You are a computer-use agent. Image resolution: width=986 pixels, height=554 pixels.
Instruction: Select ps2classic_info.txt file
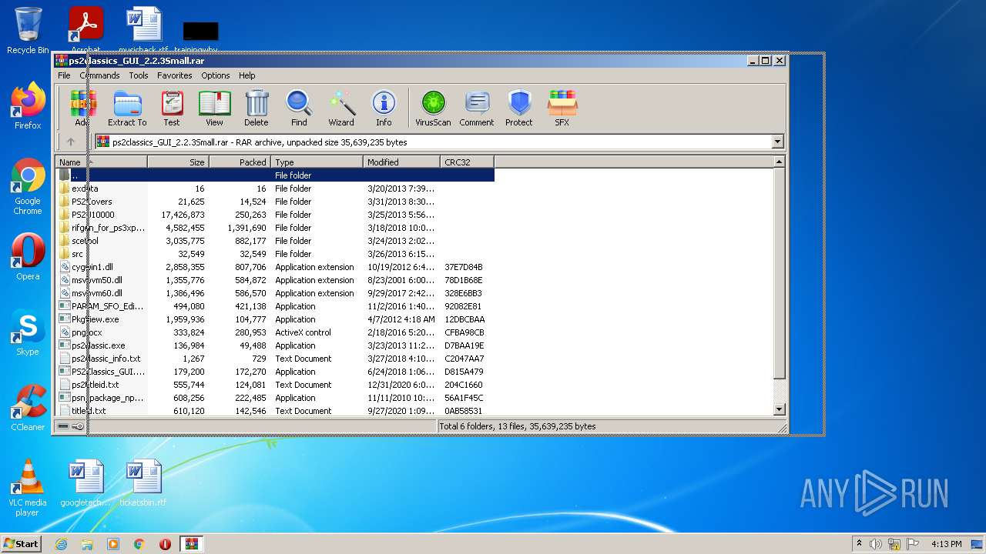275,359
